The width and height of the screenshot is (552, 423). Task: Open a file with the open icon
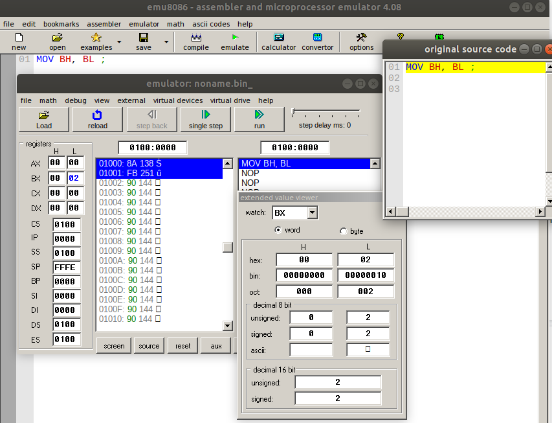point(58,38)
